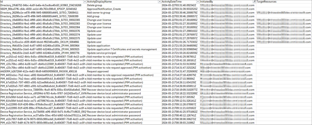
Task: Click the "Add owner to group" cell
Action: (x=124, y=12)
